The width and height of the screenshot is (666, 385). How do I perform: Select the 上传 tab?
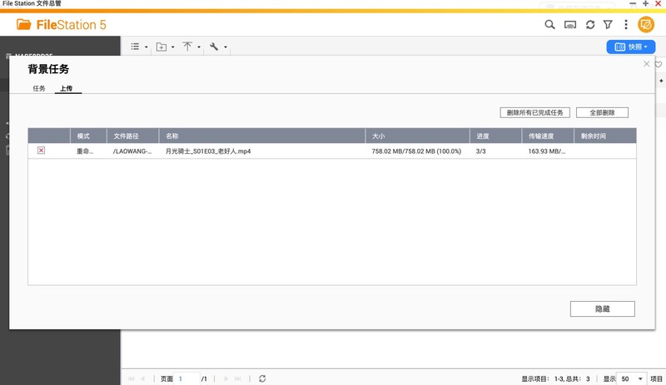[x=66, y=88]
